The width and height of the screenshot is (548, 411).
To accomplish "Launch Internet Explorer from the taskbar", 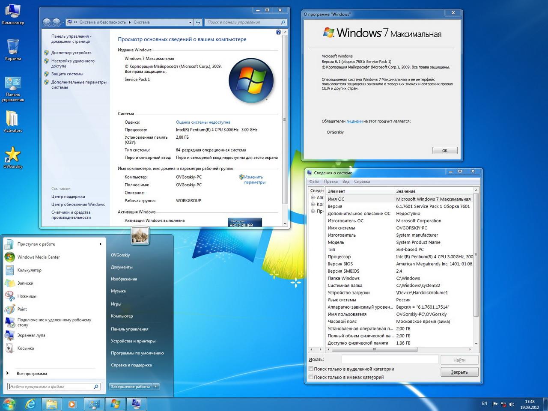I will pyautogui.click(x=30, y=404).
